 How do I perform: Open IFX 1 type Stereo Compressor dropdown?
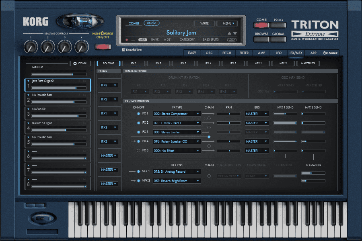[177, 114]
